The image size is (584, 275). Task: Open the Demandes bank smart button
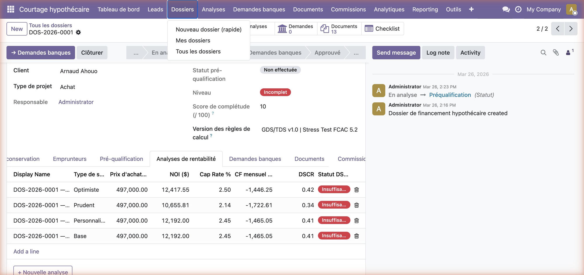(296, 29)
